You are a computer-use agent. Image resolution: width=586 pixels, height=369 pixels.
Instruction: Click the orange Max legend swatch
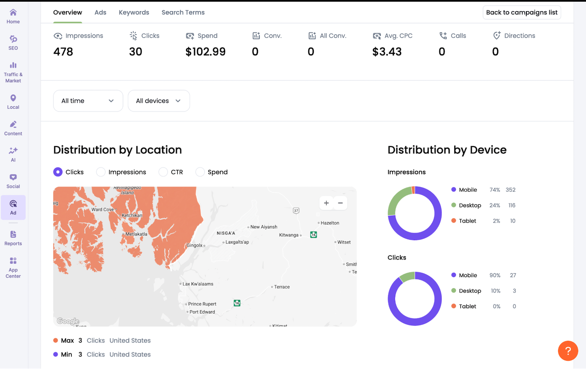pyautogui.click(x=55, y=340)
